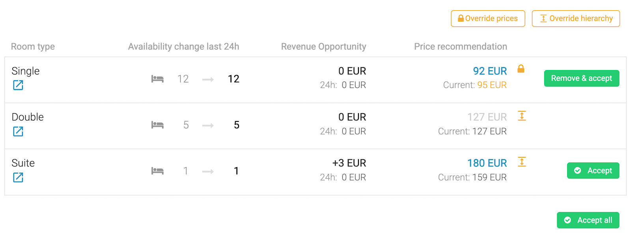
Task: Click the Override prices button
Action: click(x=488, y=18)
